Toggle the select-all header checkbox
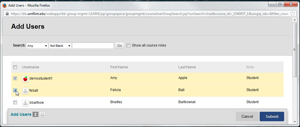The height and width of the screenshot is (127, 300). pos(15,67)
